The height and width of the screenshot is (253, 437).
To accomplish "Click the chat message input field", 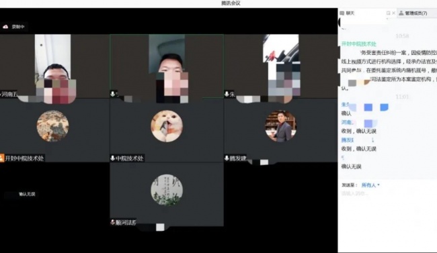I will [387, 193].
